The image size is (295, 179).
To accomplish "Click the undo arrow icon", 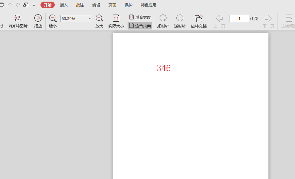I will click(10, 5).
